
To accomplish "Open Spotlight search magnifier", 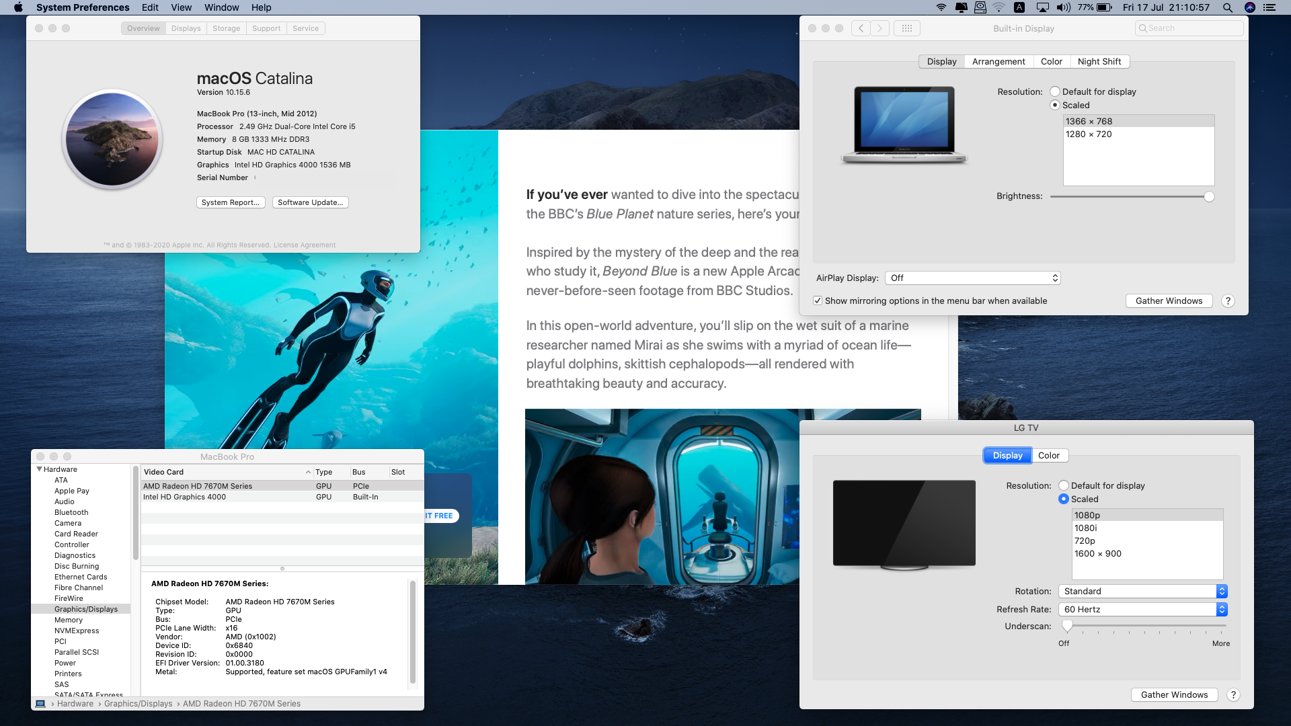I will click(1228, 7).
